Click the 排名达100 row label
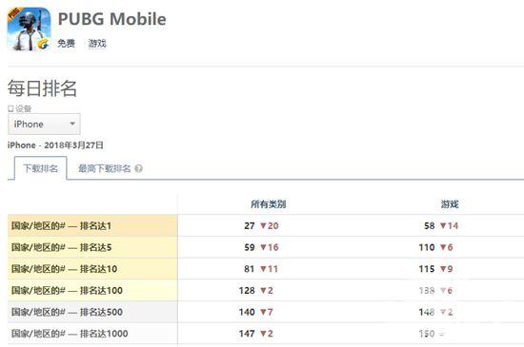The height and width of the screenshot is (347, 524). click(67, 290)
